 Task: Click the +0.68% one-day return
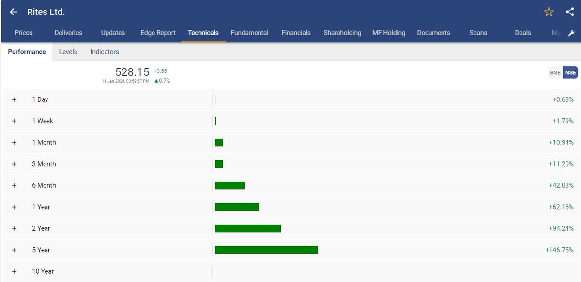click(563, 99)
